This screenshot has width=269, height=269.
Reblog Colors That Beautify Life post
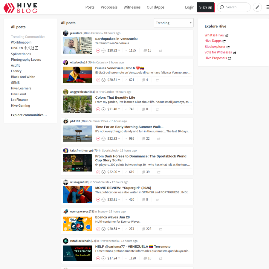point(157,109)
